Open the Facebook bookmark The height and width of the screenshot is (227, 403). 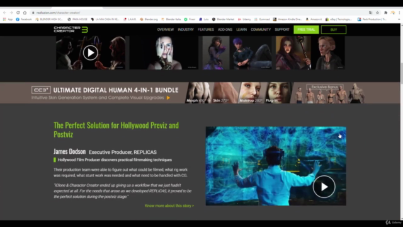(x=24, y=20)
